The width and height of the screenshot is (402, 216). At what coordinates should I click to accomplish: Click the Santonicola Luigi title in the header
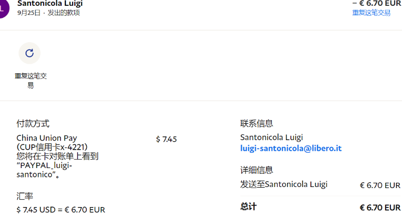coord(50,3)
